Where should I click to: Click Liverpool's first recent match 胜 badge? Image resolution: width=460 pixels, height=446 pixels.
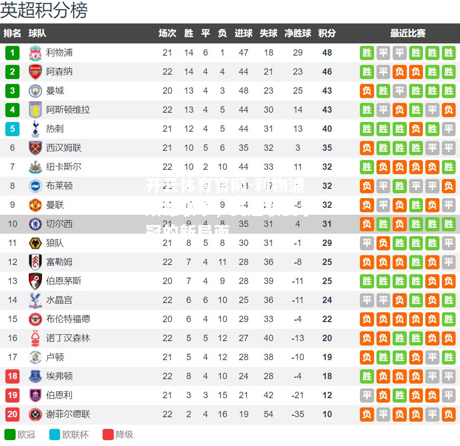coord(367,53)
